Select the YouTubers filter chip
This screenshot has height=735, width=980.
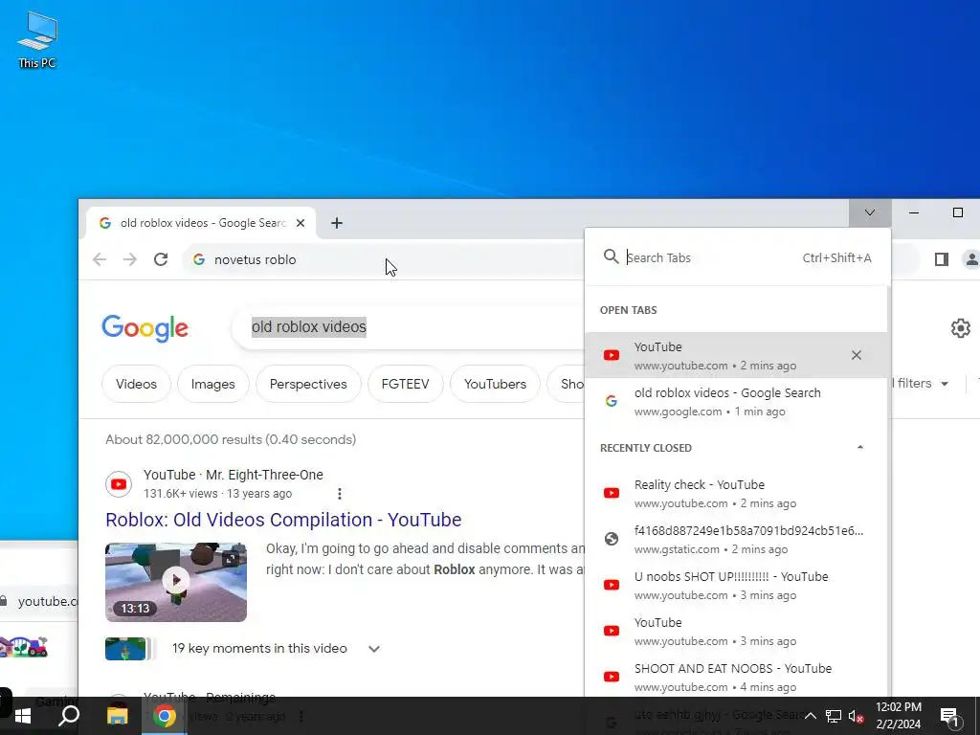[495, 384]
